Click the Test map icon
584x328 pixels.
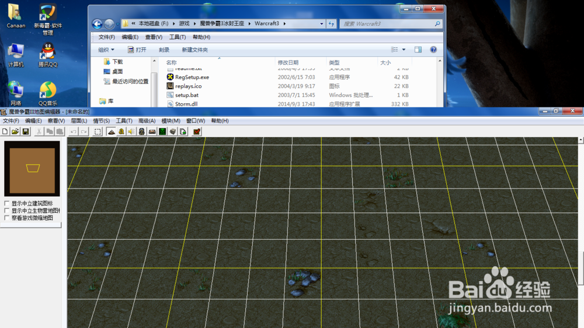click(x=197, y=131)
